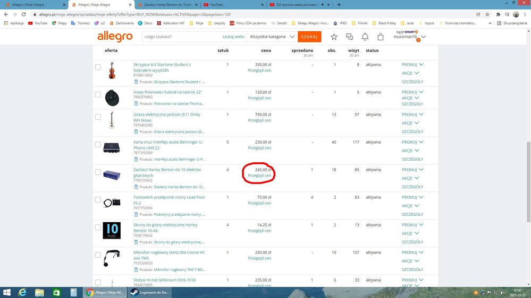Open the Zamówienia bookmark
The height and width of the screenshot is (298, 531).
coord(122,23)
